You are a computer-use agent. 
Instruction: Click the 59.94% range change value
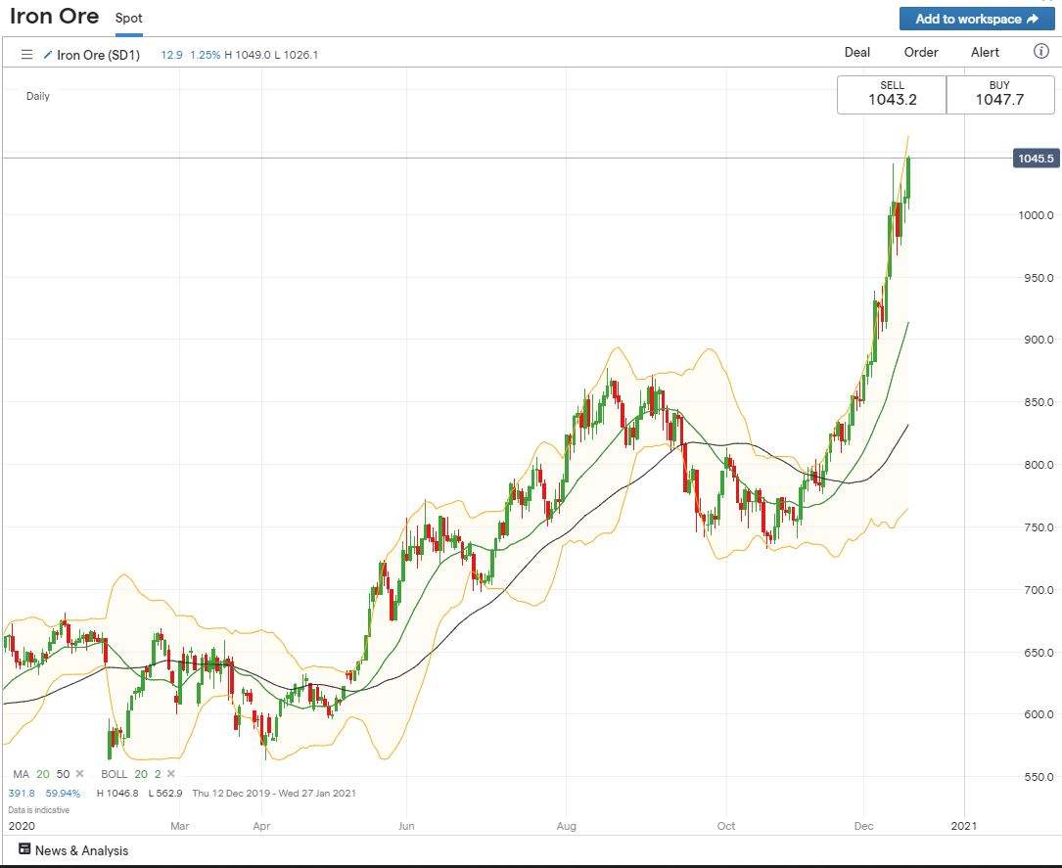(63, 793)
